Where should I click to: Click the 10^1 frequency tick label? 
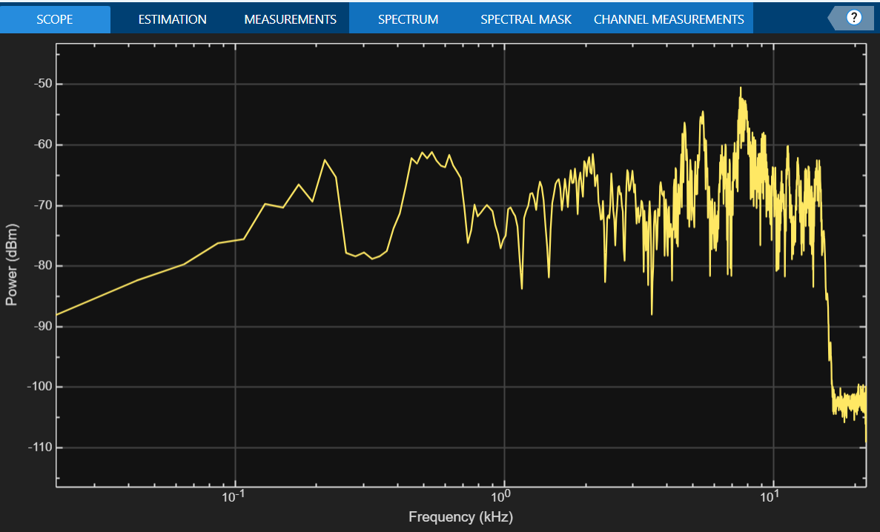point(773,497)
